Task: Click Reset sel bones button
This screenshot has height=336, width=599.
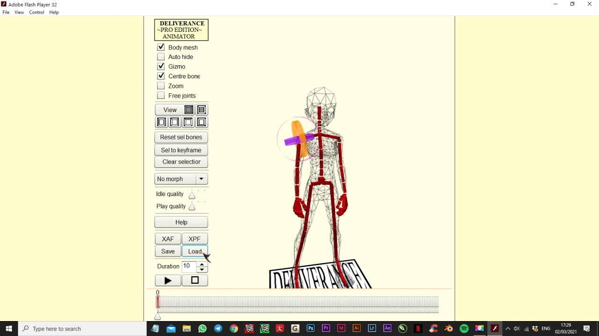Action: point(181,137)
